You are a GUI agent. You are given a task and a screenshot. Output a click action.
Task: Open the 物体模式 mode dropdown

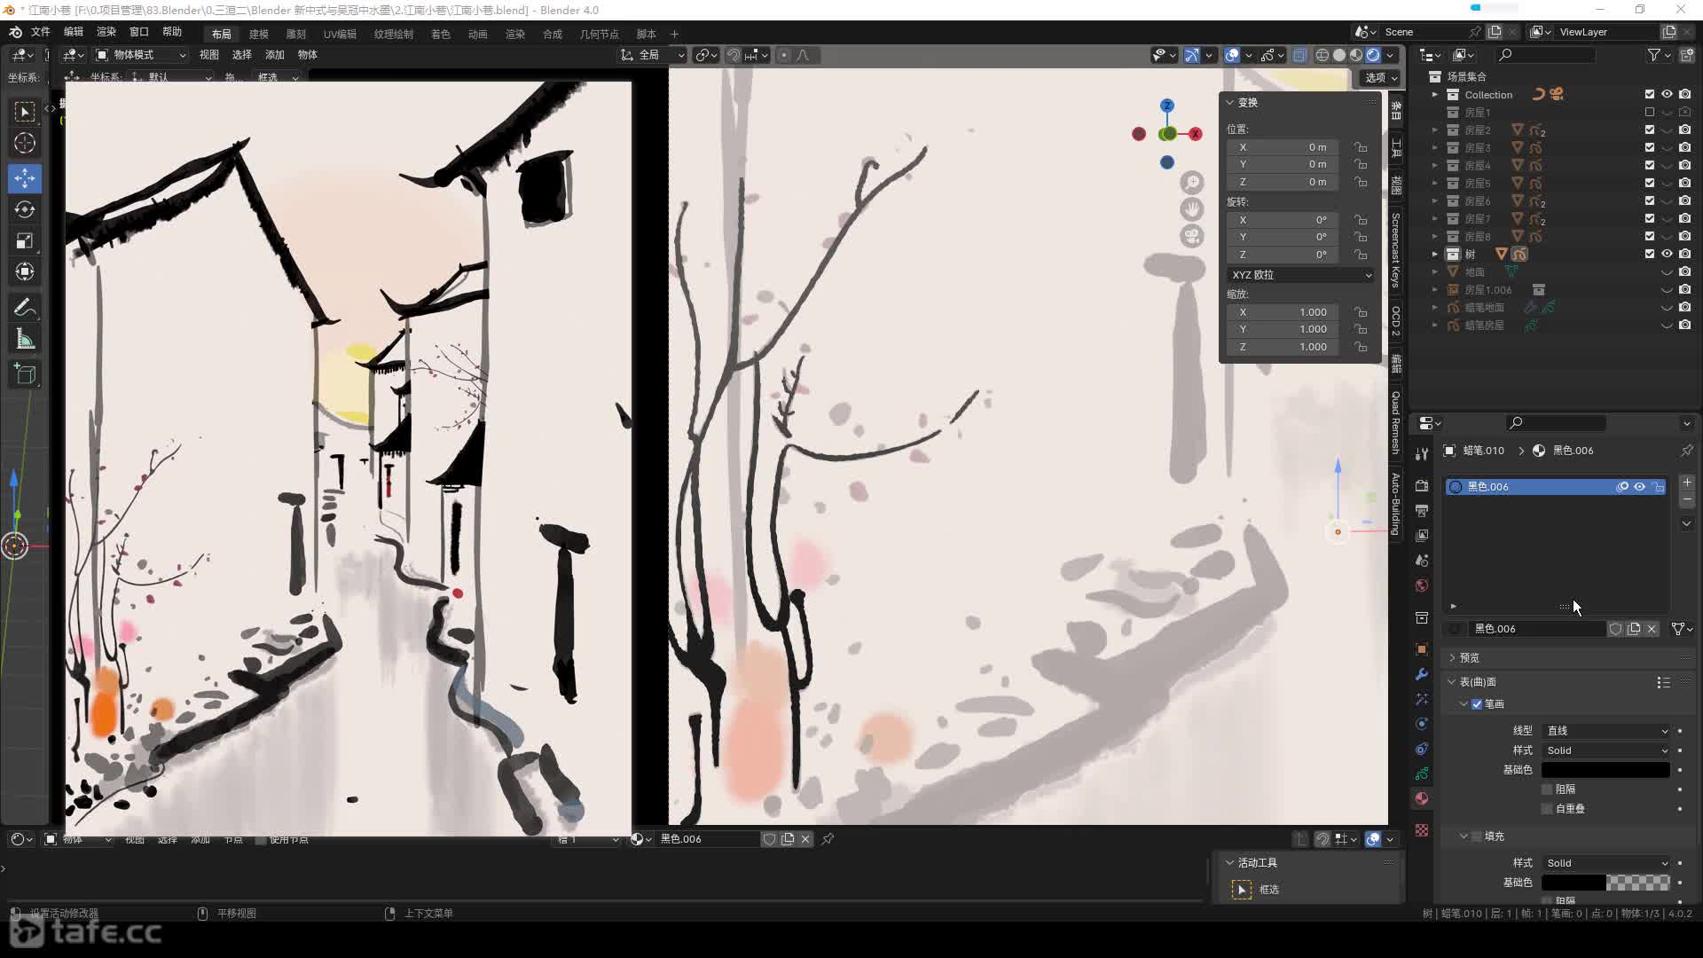(x=141, y=55)
